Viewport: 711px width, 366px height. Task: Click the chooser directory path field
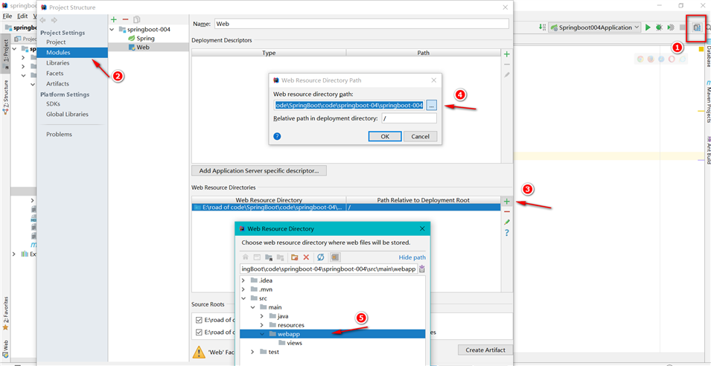pos(329,269)
